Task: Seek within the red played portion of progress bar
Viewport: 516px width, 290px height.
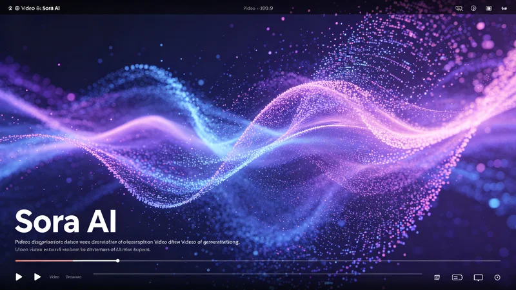Action: pyautogui.click(x=44, y=261)
